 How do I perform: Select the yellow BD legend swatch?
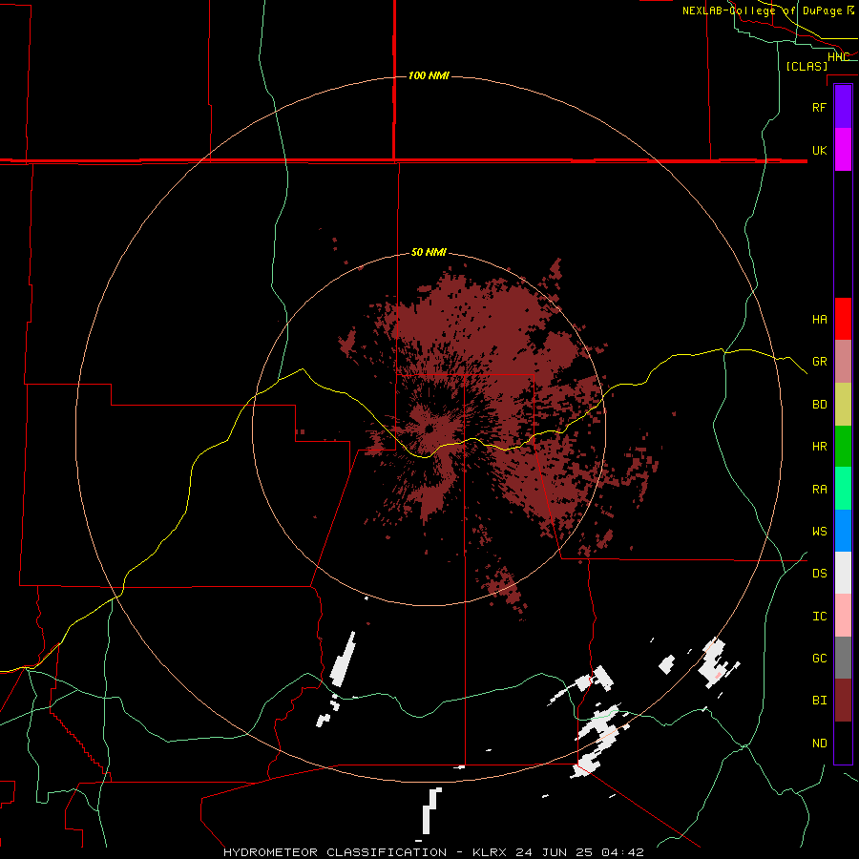pos(843,405)
